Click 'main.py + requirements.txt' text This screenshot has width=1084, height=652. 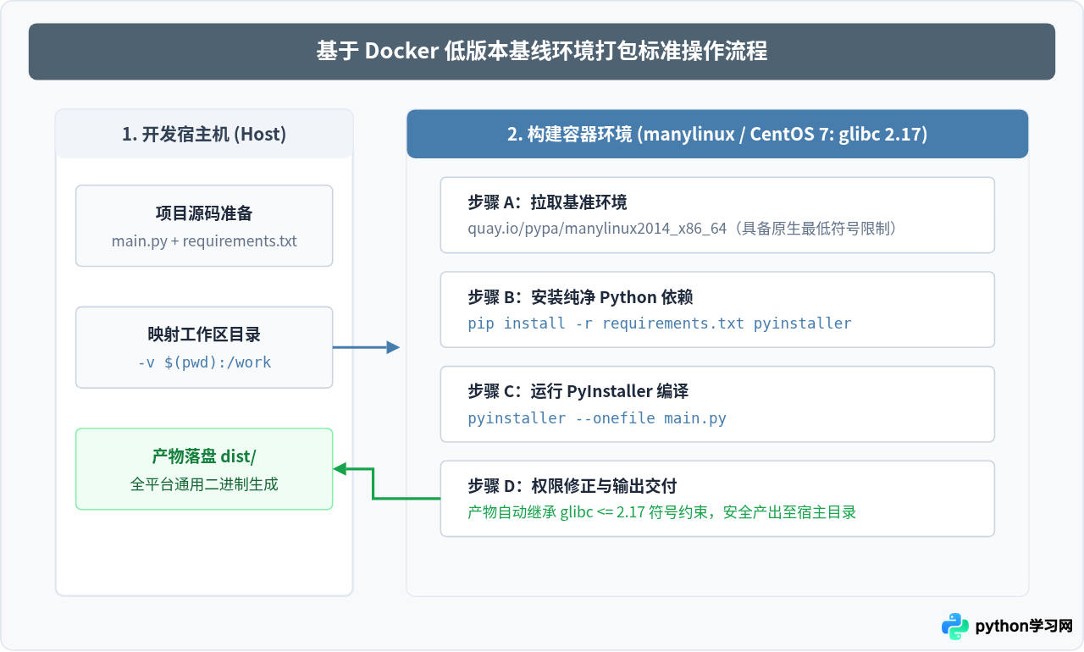point(204,240)
